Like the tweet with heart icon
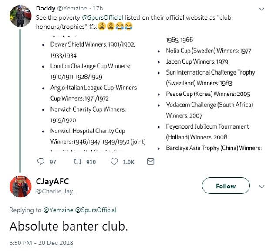Image resolution: width=276 pixels, height=251 pixels. coord(114,162)
